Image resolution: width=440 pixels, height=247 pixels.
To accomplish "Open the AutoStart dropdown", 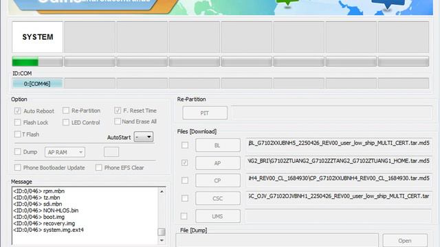I will (x=144, y=137).
